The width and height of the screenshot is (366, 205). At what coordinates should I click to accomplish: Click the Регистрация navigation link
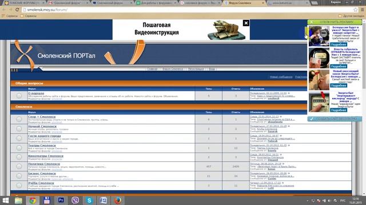[196, 69]
